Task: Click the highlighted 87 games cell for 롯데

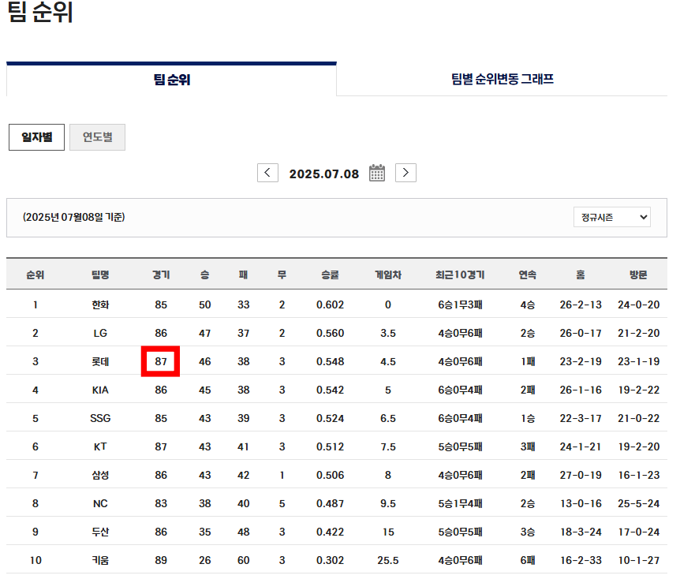Action: click(161, 361)
